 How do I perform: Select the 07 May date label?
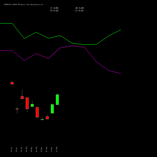pyautogui.click(x=41, y=149)
